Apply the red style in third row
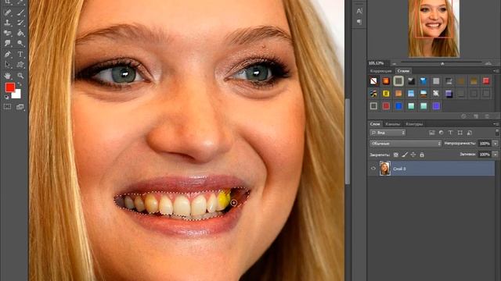 pos(386,106)
